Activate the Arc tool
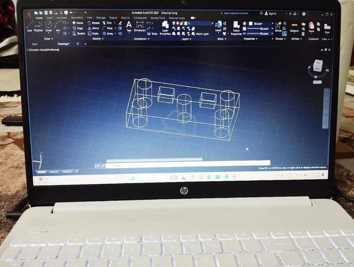This screenshot has height=267, width=354. click(58, 26)
